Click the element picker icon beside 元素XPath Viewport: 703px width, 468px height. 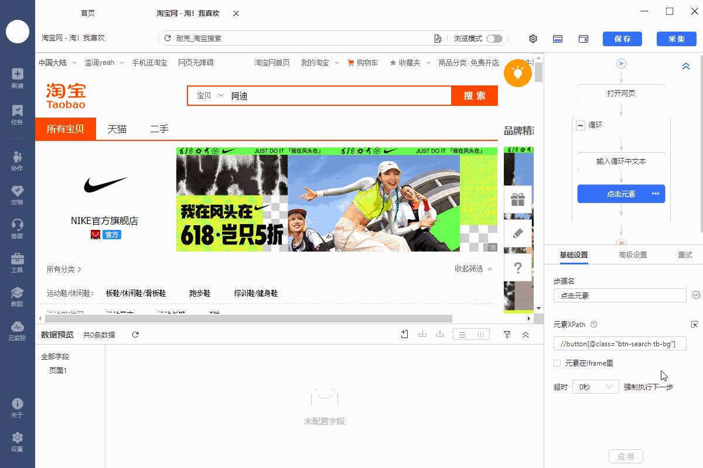pyautogui.click(x=695, y=324)
